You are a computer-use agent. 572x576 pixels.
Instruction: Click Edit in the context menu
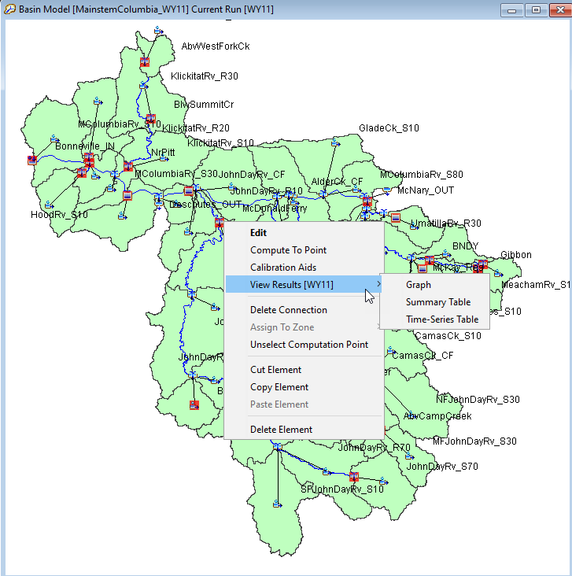pyautogui.click(x=258, y=233)
